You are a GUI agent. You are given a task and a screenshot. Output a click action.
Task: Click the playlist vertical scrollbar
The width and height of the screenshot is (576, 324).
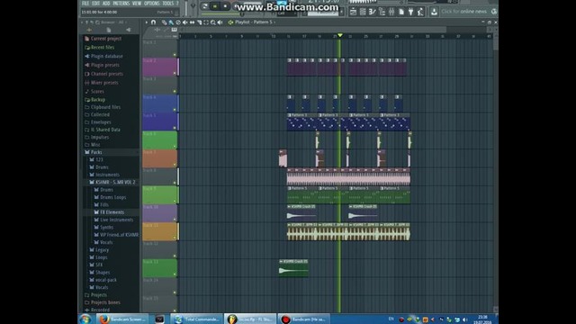495,42
